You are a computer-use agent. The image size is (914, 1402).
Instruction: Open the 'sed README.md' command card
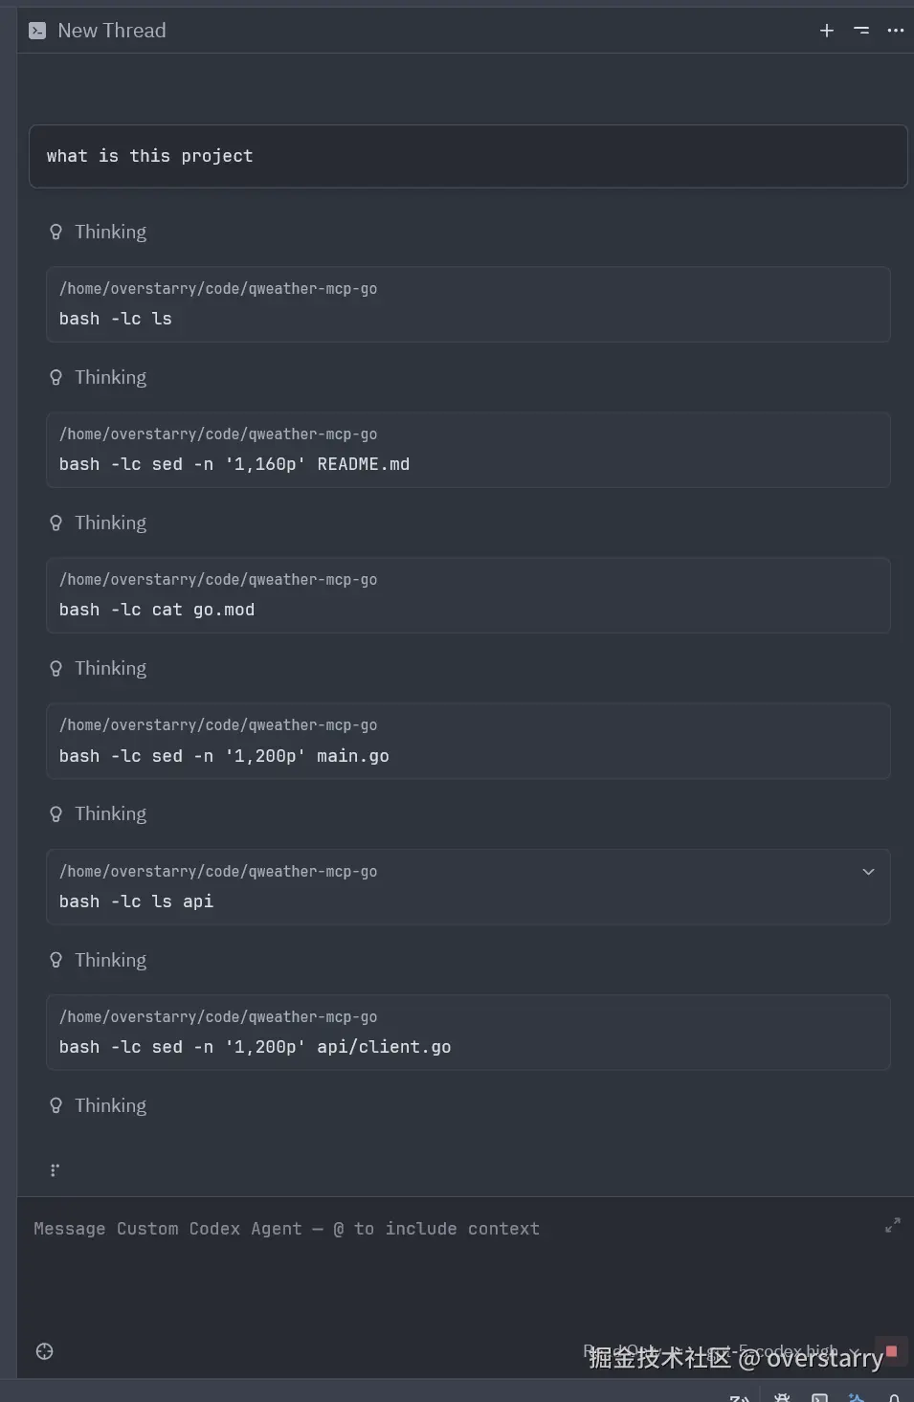468,450
